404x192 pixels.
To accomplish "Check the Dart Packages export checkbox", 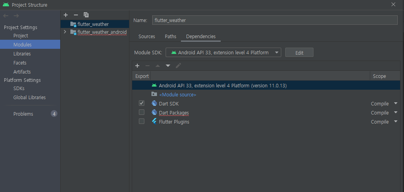I will tap(142, 113).
